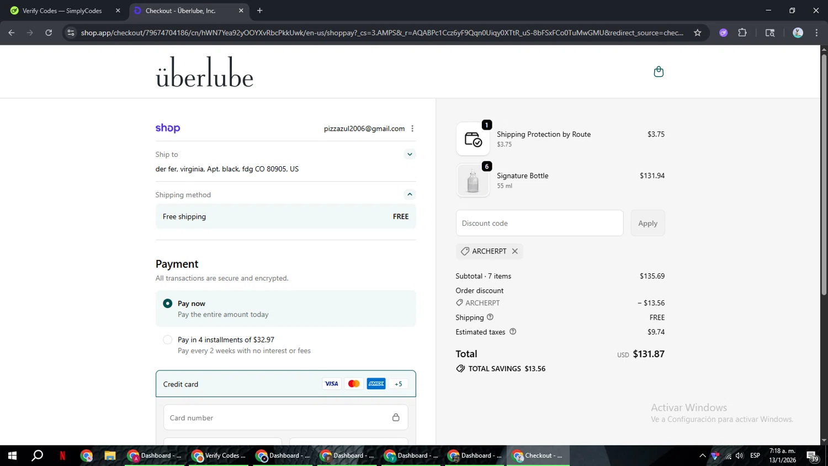Screen dimensions: 828x466
Task: Expand the Ship to address section
Action: pyautogui.click(x=410, y=154)
